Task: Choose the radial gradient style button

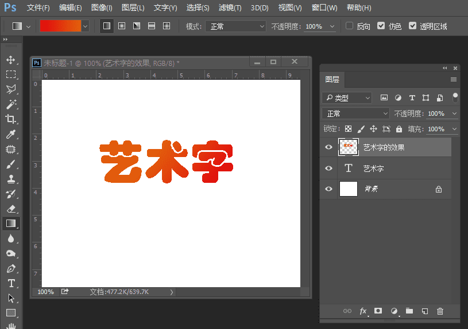Action: pos(122,26)
